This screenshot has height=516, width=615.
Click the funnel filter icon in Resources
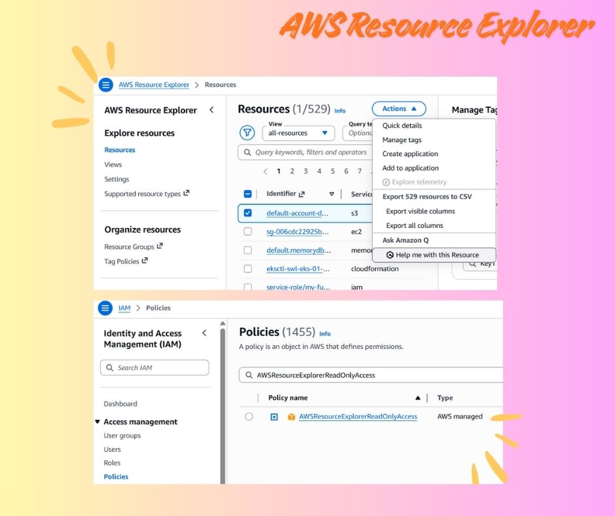pos(247,133)
